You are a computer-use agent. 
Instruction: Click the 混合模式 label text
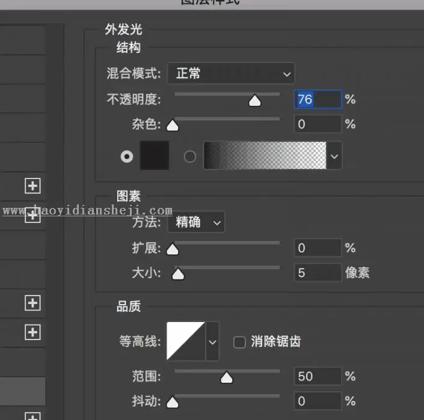tap(134, 73)
